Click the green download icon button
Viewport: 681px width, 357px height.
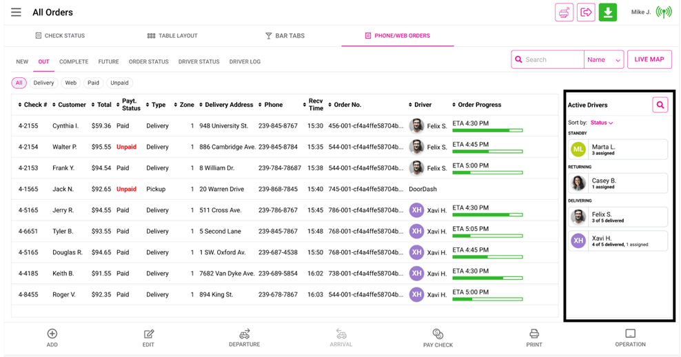(607, 12)
